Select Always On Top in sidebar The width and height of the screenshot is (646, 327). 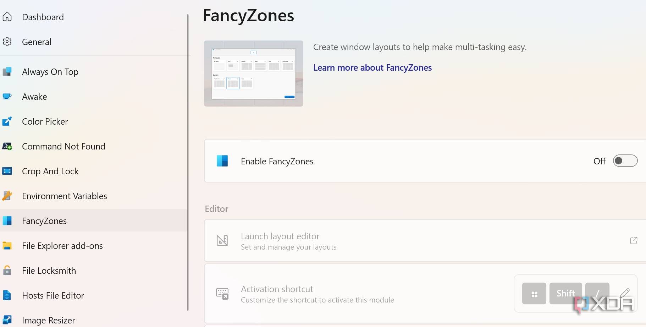click(94, 71)
